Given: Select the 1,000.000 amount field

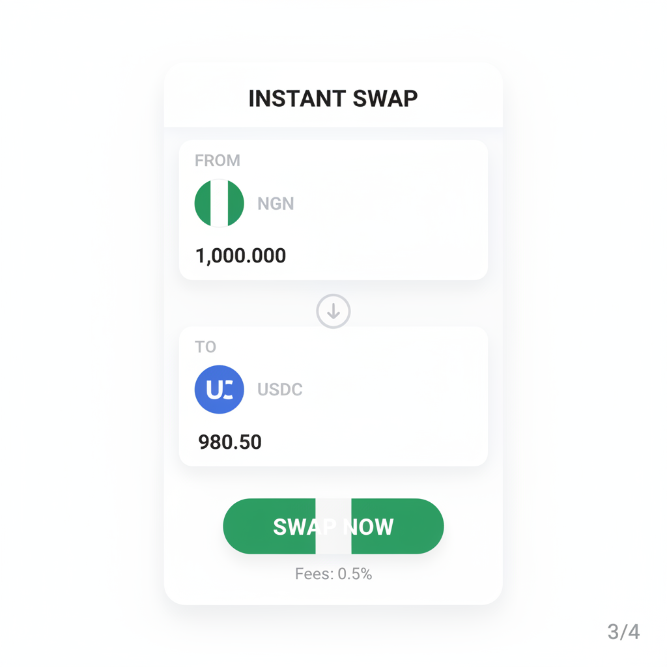Looking at the screenshot, I should point(240,255).
